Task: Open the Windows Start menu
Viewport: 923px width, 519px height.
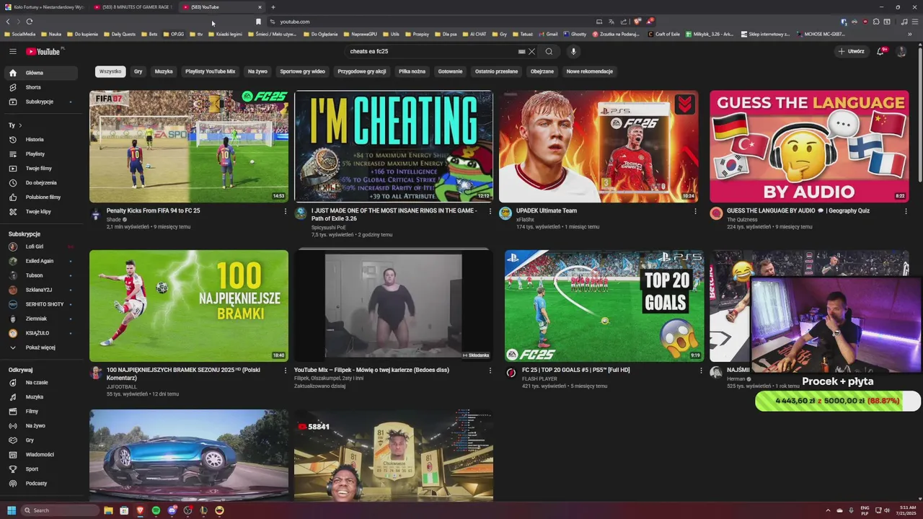Action: point(12,510)
